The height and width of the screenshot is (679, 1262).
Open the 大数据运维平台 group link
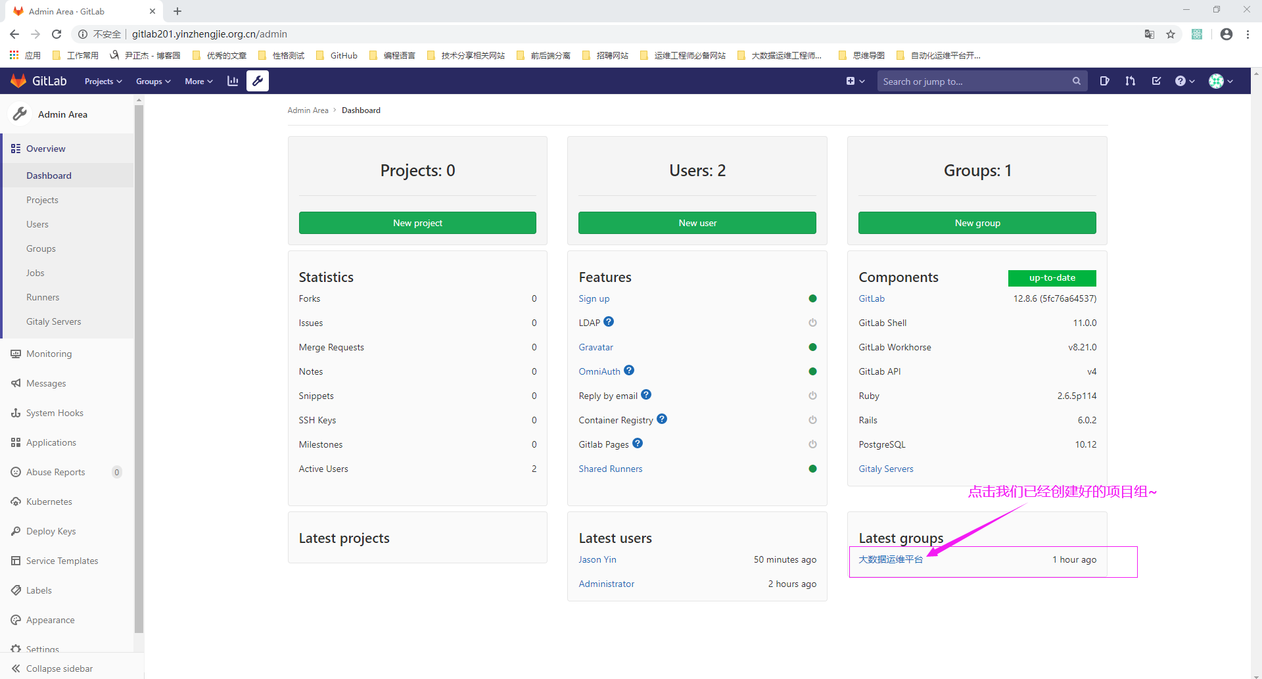click(x=891, y=559)
